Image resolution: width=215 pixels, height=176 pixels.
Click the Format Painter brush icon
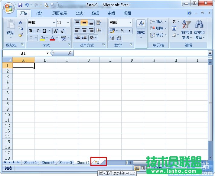point(21,35)
